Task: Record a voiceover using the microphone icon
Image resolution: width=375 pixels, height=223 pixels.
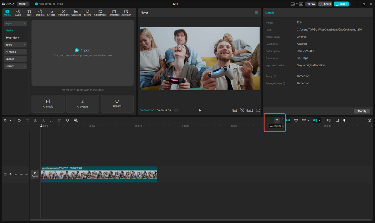Action: click(x=277, y=120)
